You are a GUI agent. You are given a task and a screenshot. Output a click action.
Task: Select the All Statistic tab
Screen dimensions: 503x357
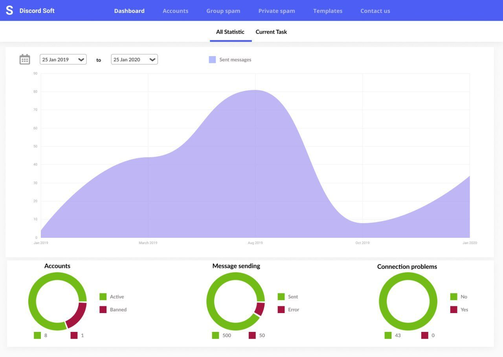pos(230,32)
